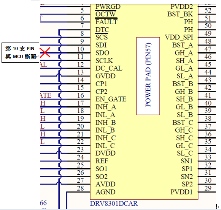Click the GL_A pin label
The image size is (221, 210).
click(x=184, y=68)
